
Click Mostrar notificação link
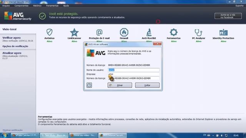click(13, 130)
